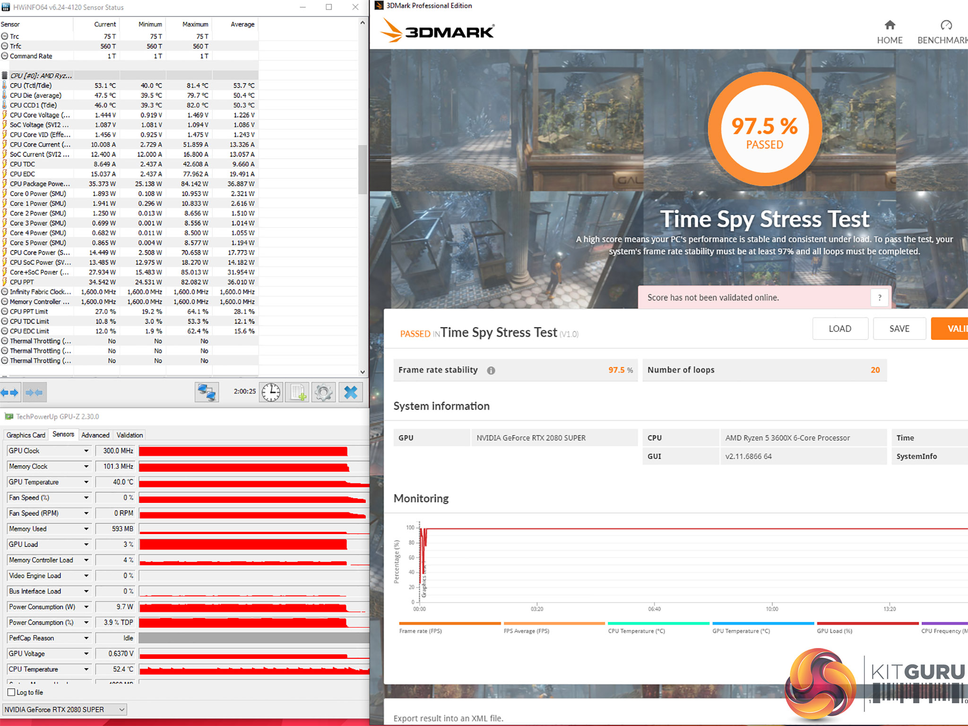Click the expand columns arrows icon in HWiNFO

tap(10, 392)
